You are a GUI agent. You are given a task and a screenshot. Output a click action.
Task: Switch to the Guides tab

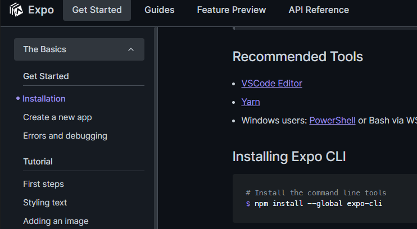coord(159,10)
